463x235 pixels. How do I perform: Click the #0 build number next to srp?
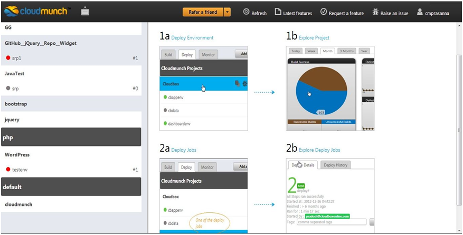click(135, 89)
